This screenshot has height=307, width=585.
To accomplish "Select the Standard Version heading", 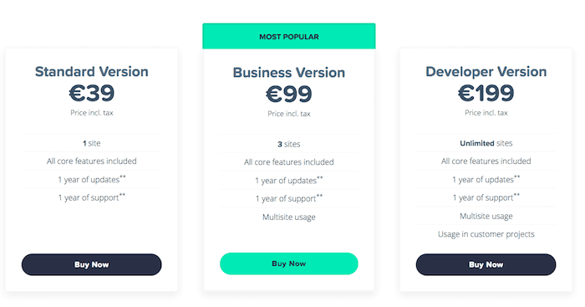I will 92,71.
